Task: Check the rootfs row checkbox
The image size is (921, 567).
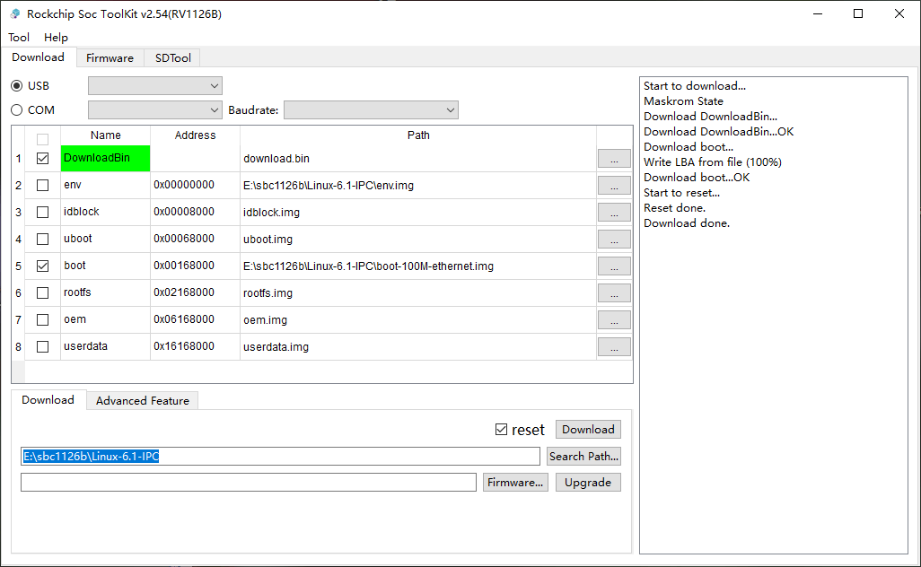Action: (x=42, y=292)
